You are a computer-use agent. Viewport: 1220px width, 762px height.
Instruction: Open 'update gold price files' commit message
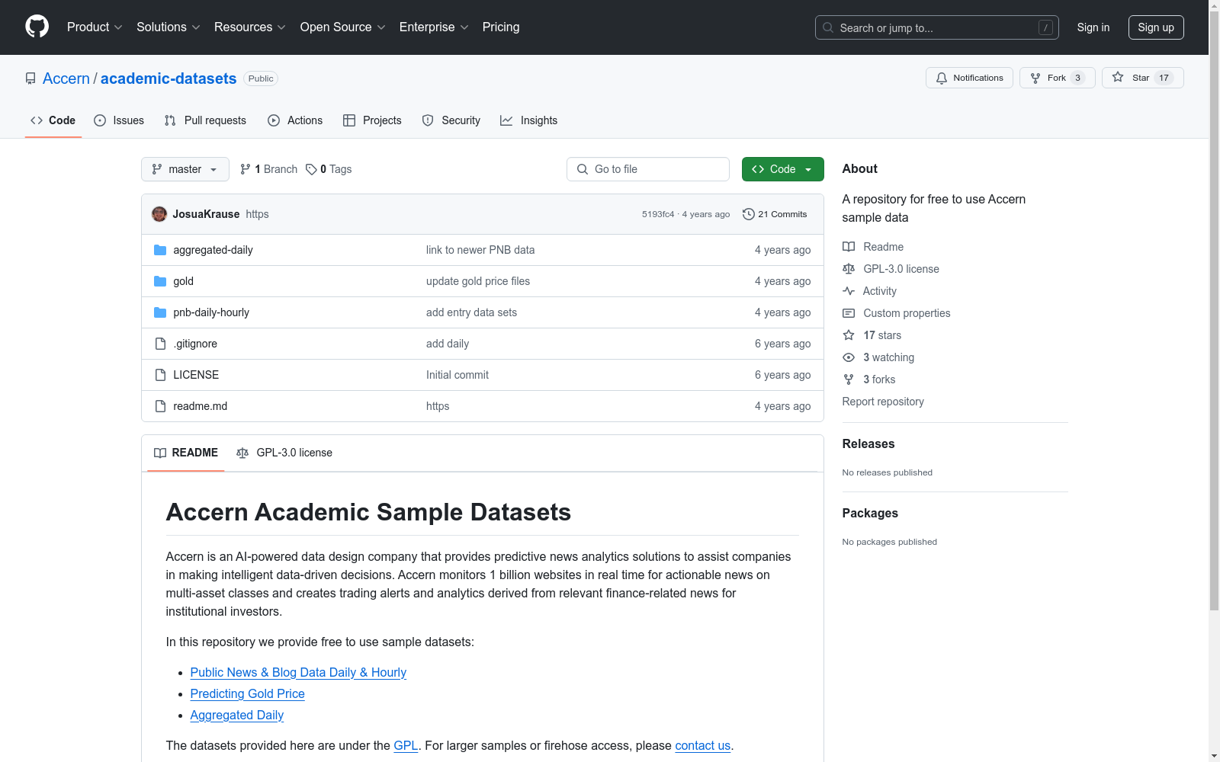(x=478, y=281)
